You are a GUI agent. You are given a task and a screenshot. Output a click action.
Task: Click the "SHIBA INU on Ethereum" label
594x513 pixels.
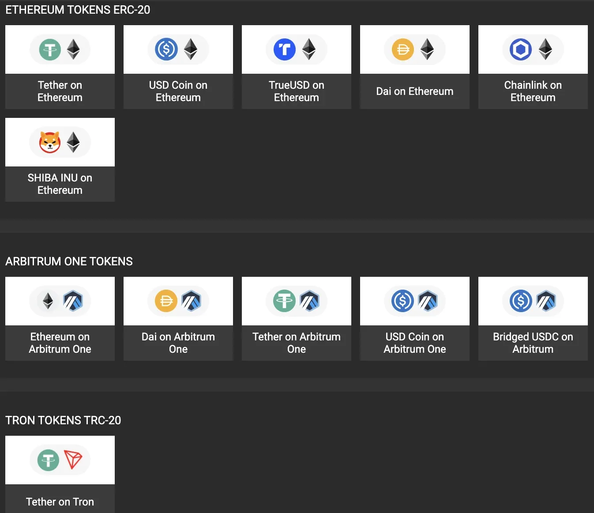[x=60, y=184]
